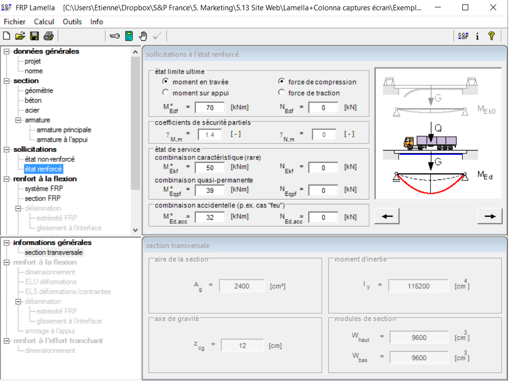Select the 'force de traction' radio option
Viewport: 509px width, 381px height.
click(281, 93)
